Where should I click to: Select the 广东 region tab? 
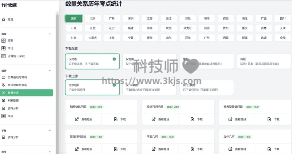click(112, 19)
